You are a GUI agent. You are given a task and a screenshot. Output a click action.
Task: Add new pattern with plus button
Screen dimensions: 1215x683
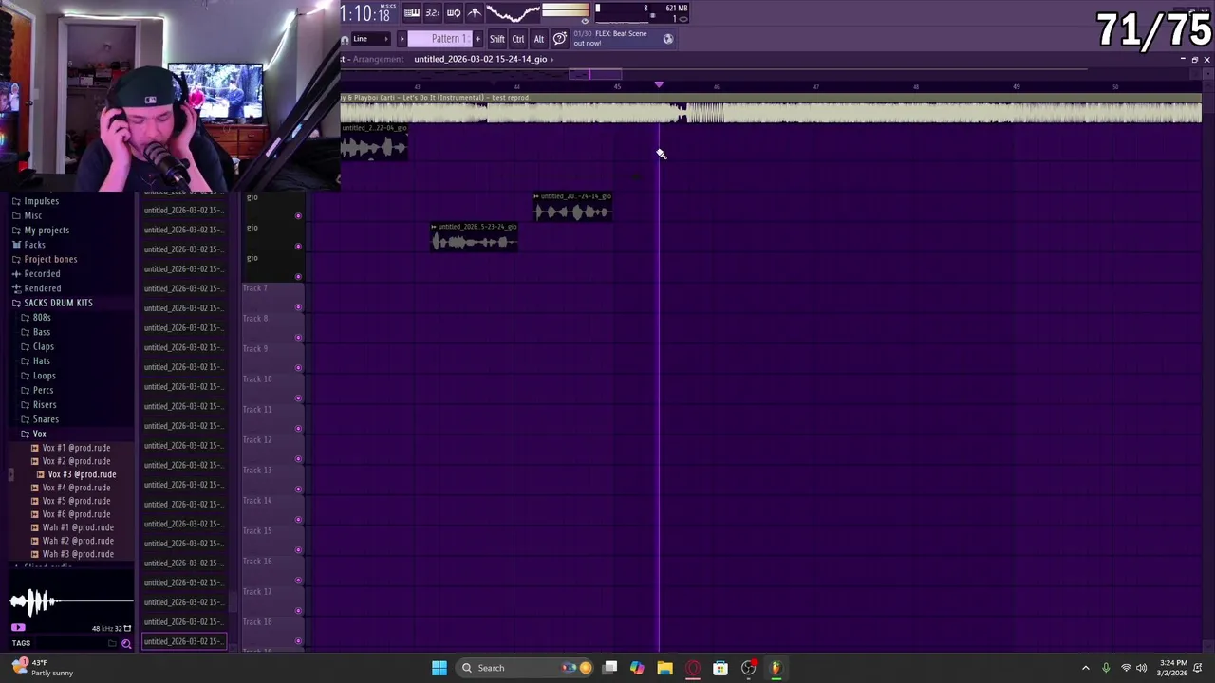coord(477,39)
